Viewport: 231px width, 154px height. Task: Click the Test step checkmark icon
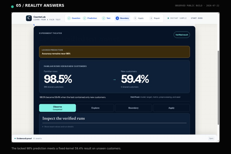tap(103, 18)
